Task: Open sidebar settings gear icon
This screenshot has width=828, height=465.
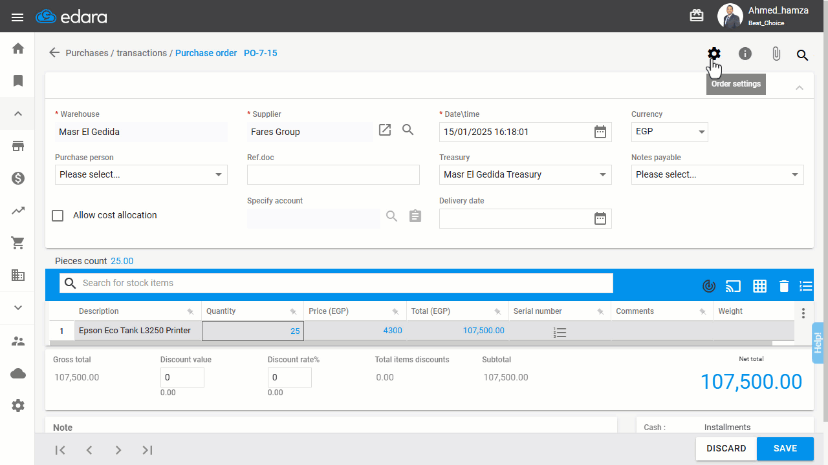Action: point(18,406)
